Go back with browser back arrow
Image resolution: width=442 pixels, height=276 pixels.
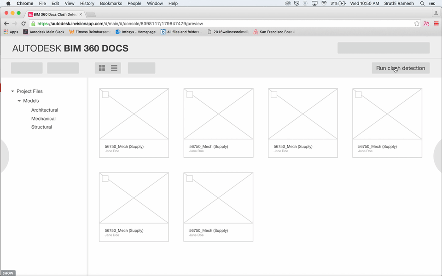pyautogui.click(x=6, y=23)
